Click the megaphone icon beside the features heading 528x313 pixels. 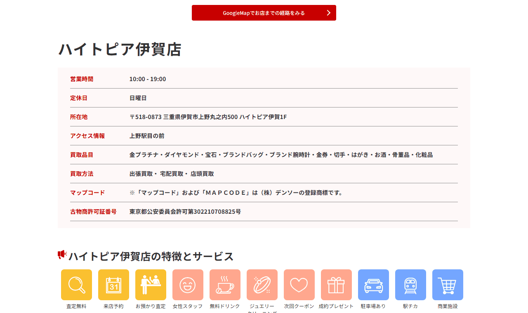[x=62, y=255]
